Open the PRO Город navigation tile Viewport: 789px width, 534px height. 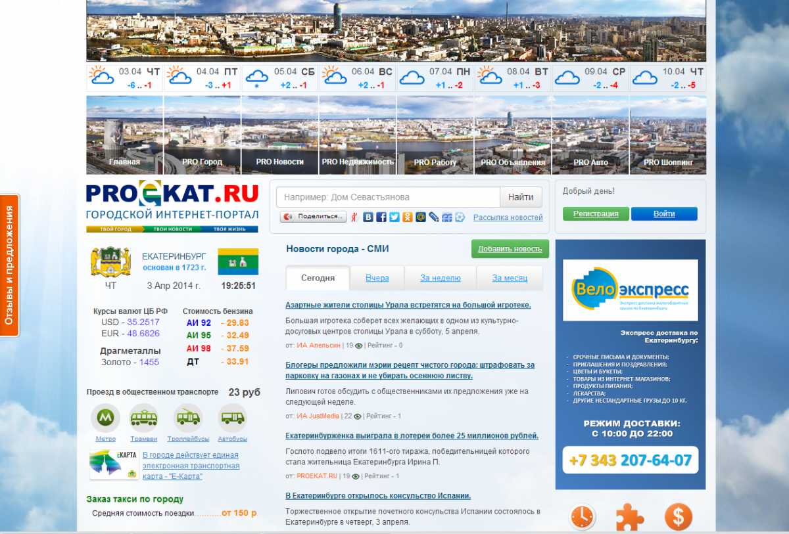click(x=203, y=135)
